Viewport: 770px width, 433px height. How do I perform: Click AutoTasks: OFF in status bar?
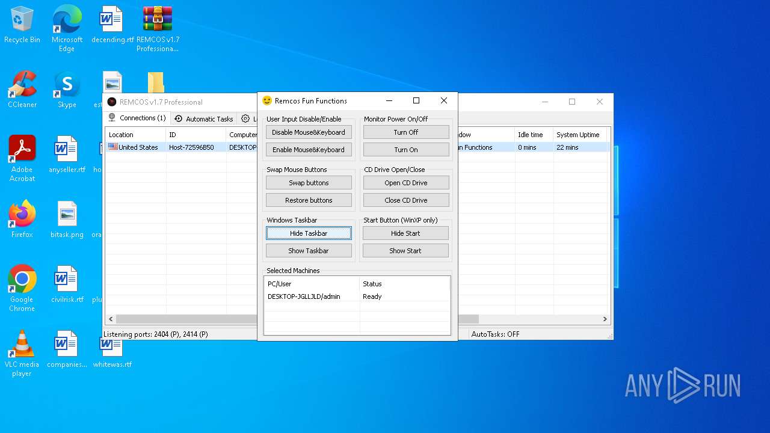[495, 334]
